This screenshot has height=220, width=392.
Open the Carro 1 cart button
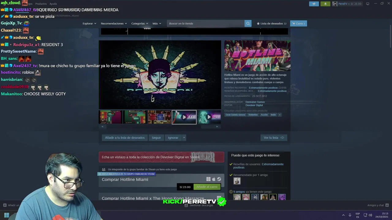point(299,24)
